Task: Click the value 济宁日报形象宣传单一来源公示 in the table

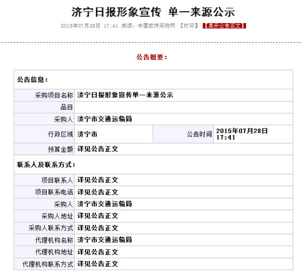Action: pos(125,95)
